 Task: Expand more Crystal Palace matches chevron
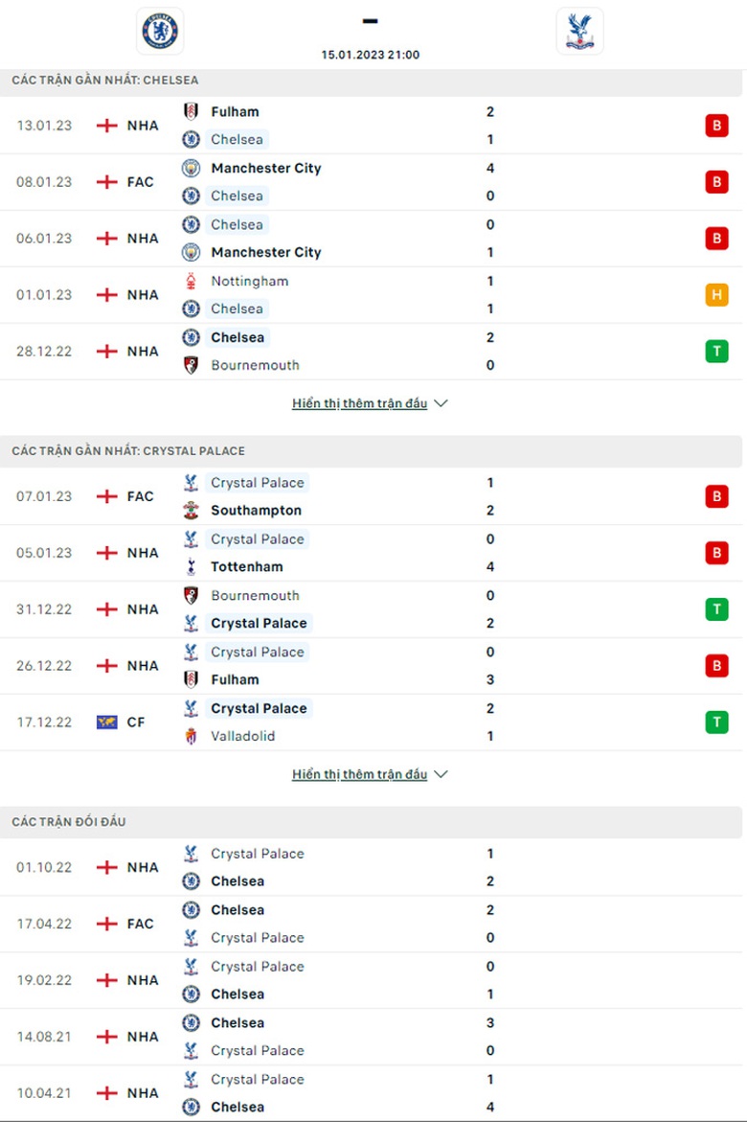(441, 774)
